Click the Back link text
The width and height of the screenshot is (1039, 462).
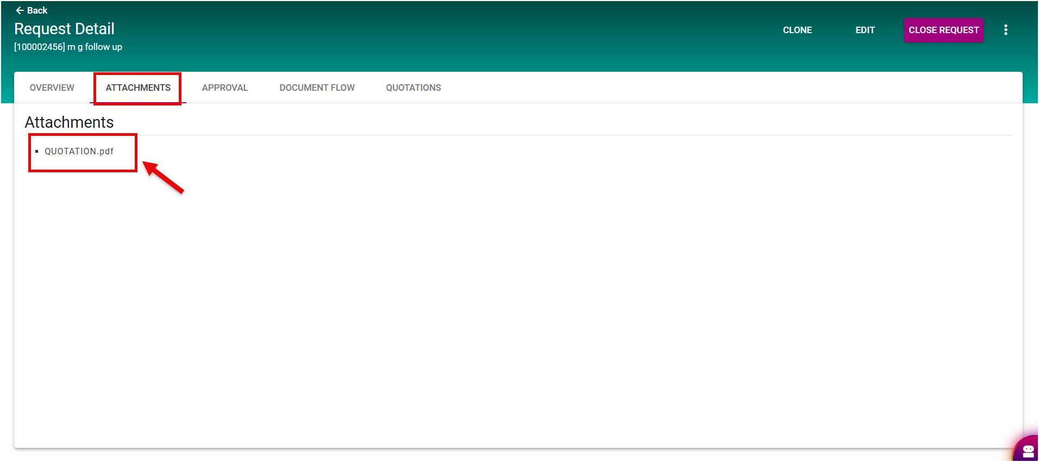[37, 10]
